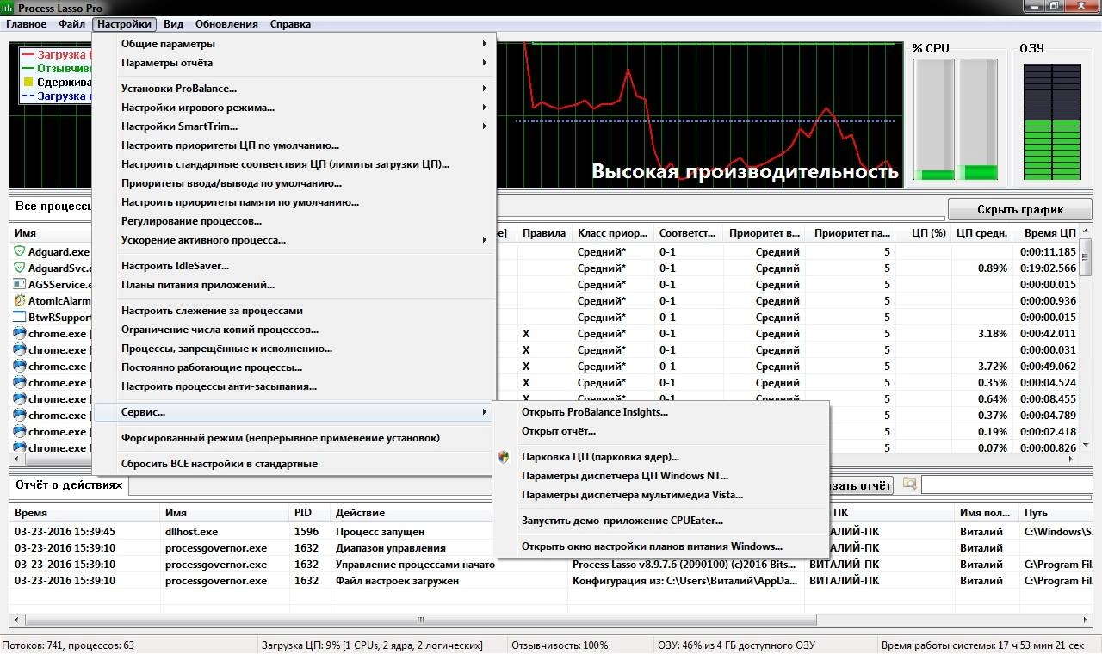Expand the Настройки SmartTrim submenu
This screenshot has width=1102, height=654.
pyautogui.click(x=294, y=126)
